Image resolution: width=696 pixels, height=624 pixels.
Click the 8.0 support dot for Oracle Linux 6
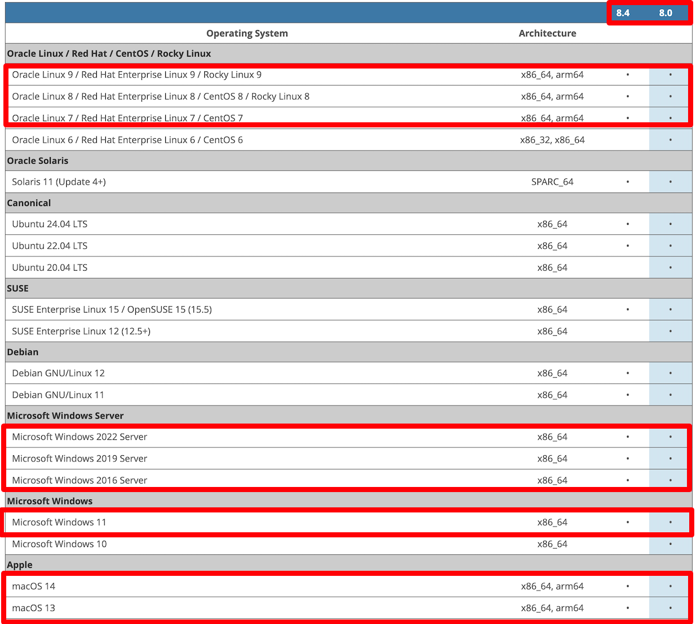671,140
